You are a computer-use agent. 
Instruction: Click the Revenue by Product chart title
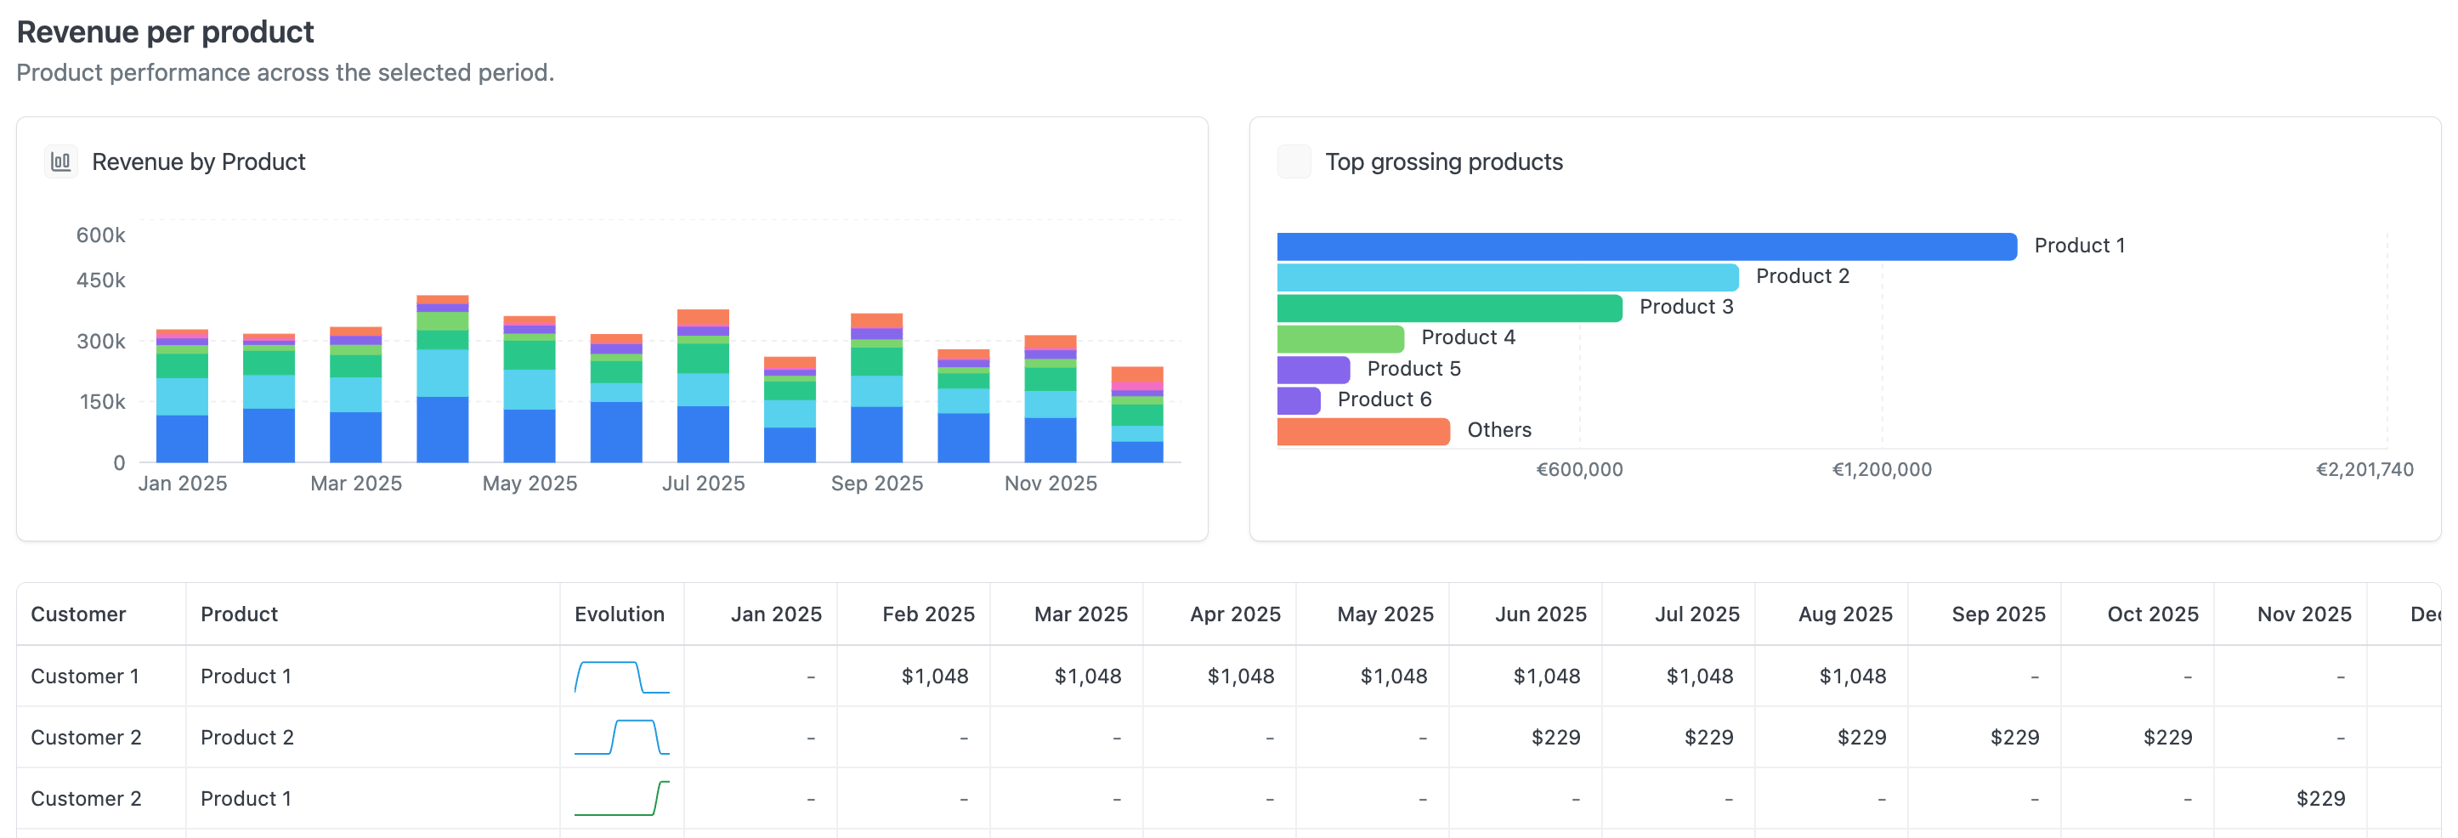coord(199,161)
